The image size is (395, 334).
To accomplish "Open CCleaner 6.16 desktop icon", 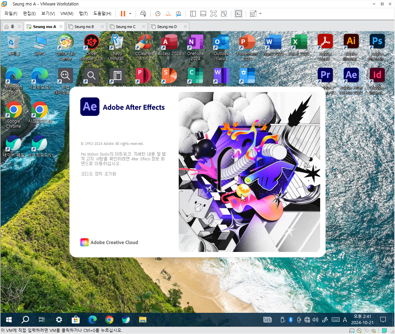I will click(x=144, y=48).
